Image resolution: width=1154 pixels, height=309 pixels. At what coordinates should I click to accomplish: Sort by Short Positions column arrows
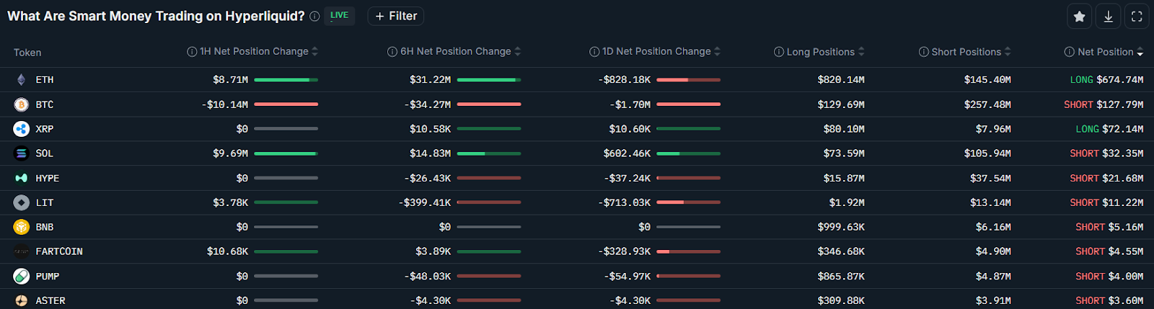click(x=1008, y=52)
